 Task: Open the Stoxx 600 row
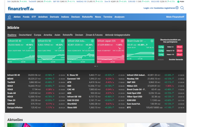[x=96, y=107]
